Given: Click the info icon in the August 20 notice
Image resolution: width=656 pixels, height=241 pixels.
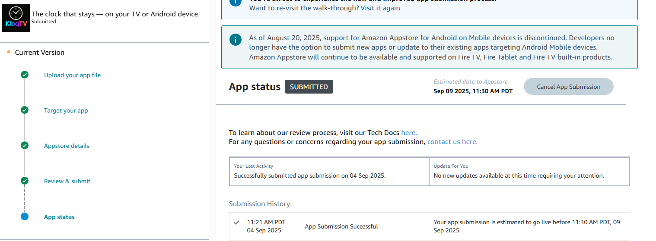Looking at the screenshot, I should click(235, 40).
